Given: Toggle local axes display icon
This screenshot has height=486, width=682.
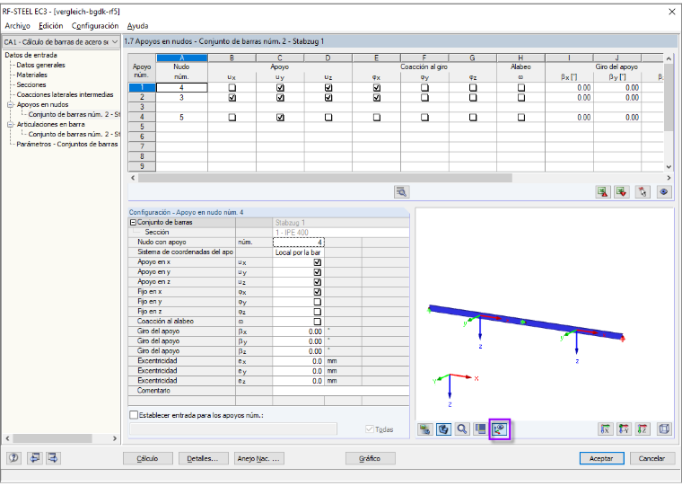Looking at the screenshot, I should point(500,429).
